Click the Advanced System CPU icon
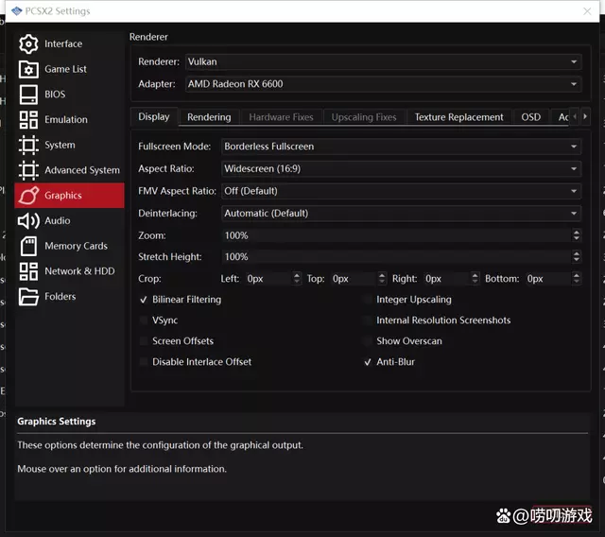 pos(28,170)
